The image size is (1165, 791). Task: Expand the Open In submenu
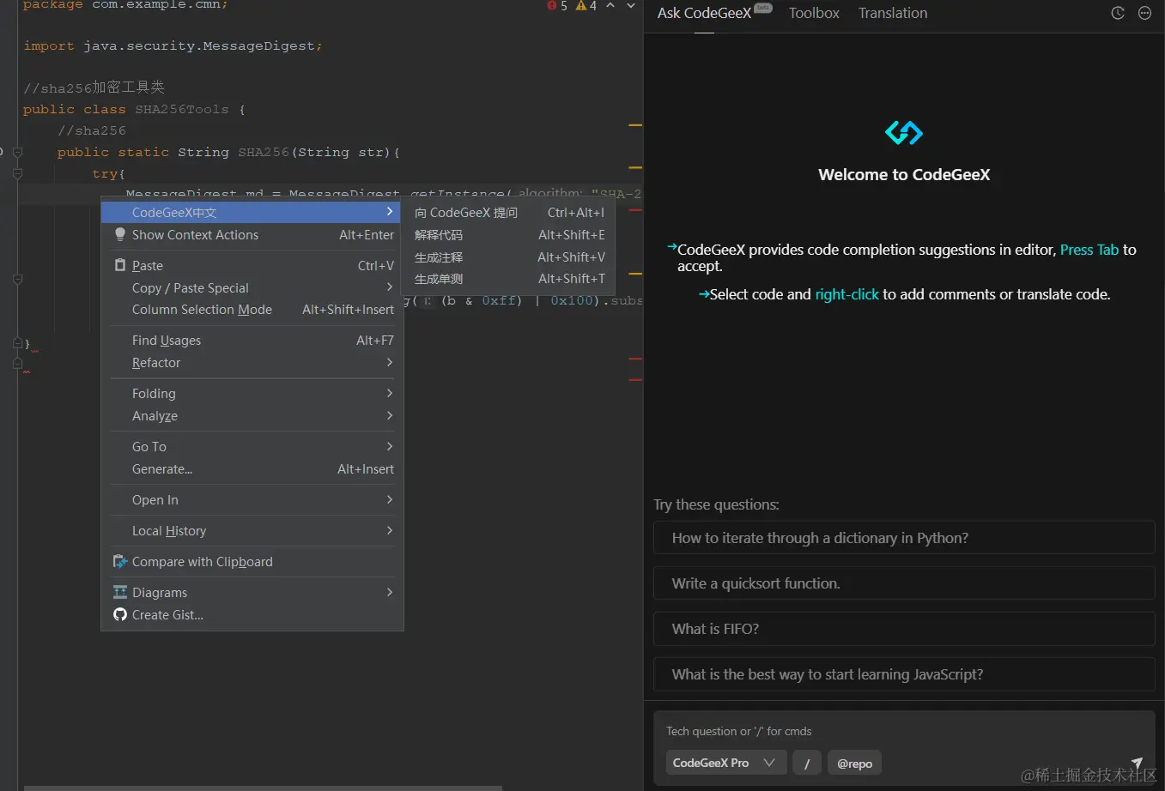point(252,499)
